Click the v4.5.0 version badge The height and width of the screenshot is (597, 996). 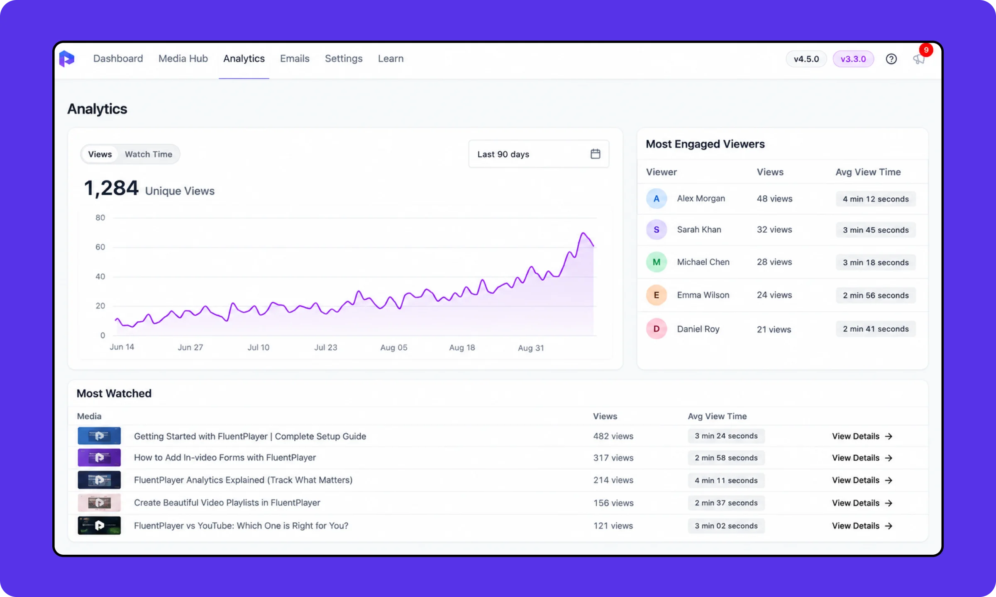[806, 59]
